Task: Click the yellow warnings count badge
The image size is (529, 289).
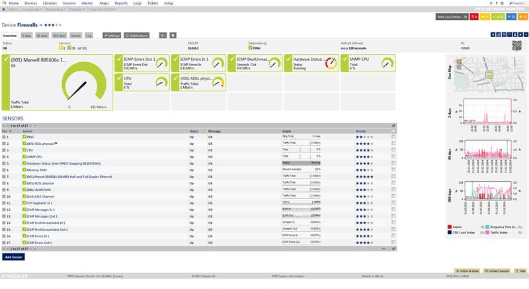Action: pos(485,17)
